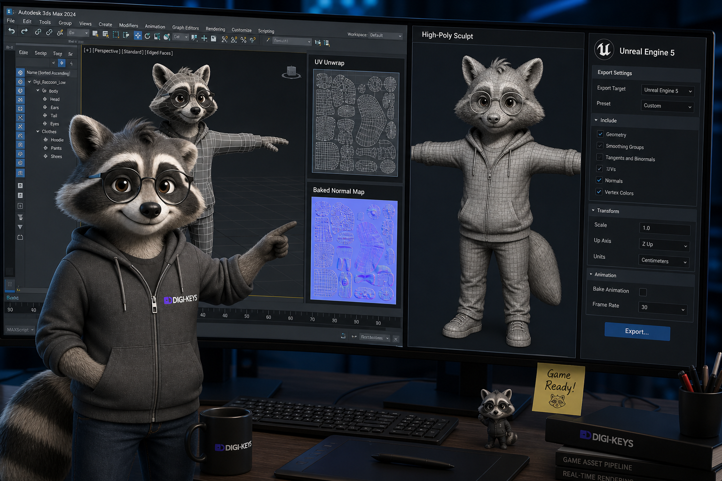Click the [Perspective] viewport label
The height and width of the screenshot is (481, 722).
[106, 51]
